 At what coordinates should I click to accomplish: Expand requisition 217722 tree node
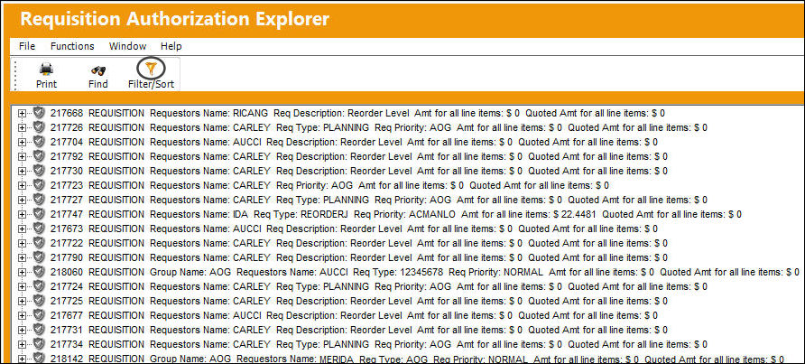22,243
